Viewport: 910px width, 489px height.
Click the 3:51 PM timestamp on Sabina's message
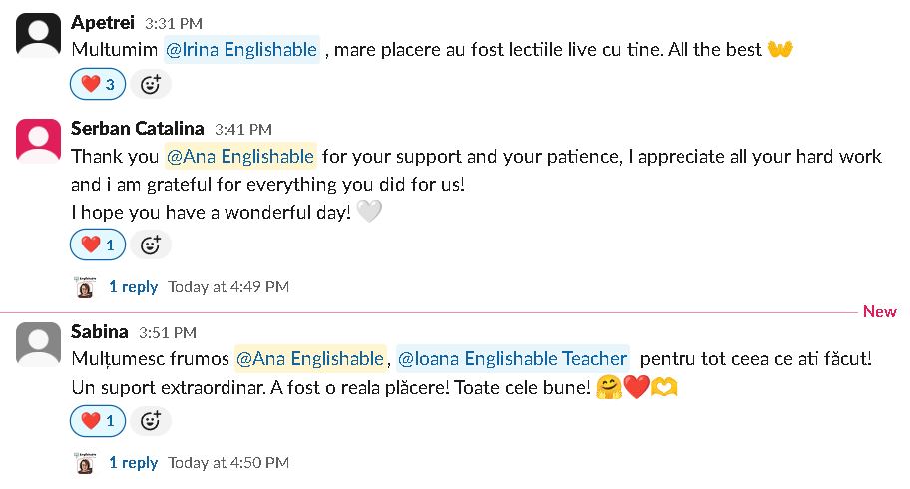(167, 333)
